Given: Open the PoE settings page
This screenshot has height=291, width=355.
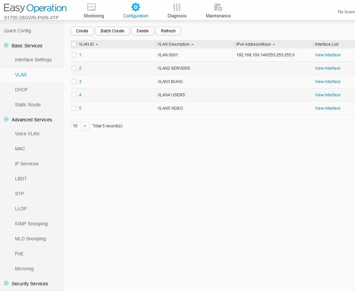Looking at the screenshot, I should [19, 254].
